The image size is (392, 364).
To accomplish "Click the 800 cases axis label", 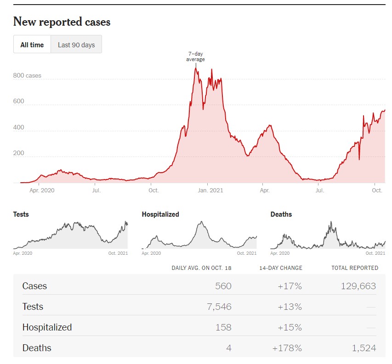I will click(27, 76).
